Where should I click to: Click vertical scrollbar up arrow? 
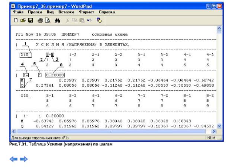point(219,28)
